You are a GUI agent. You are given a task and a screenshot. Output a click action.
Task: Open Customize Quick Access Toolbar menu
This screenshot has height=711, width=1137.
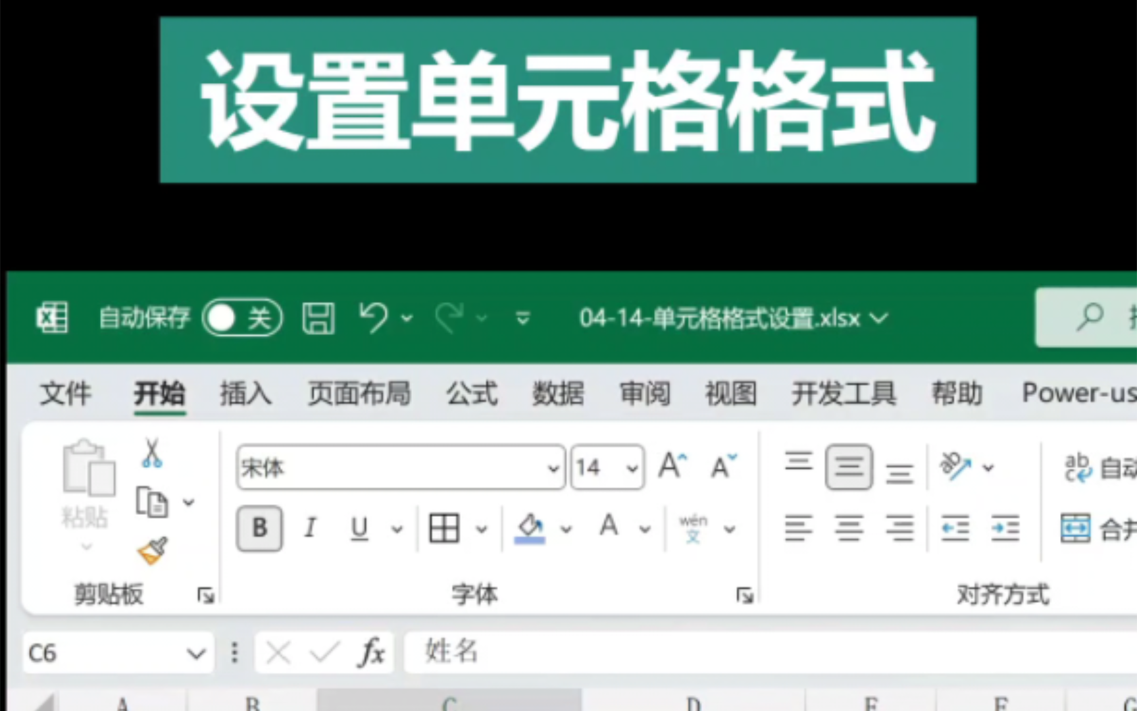click(x=523, y=319)
